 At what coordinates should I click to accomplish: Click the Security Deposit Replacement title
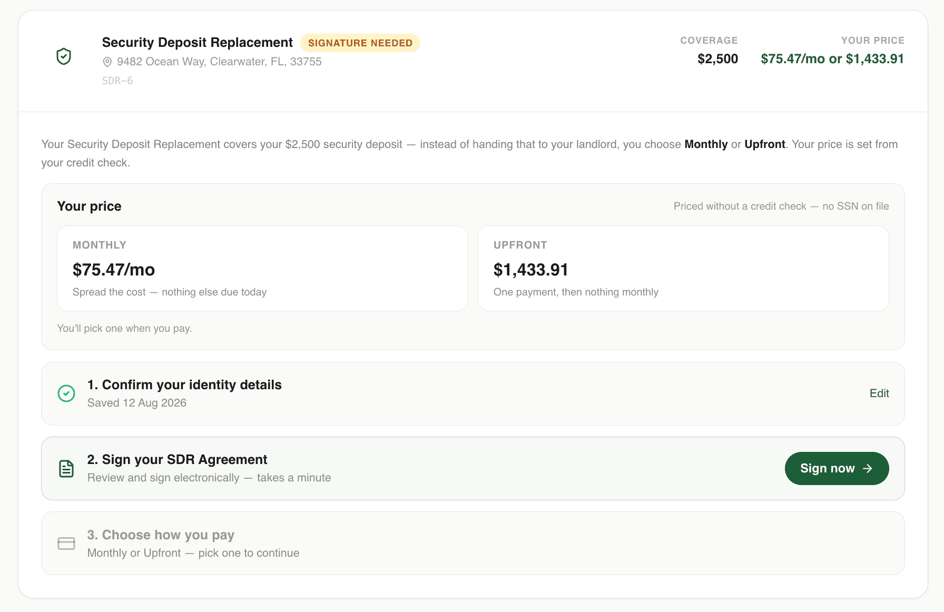click(197, 43)
